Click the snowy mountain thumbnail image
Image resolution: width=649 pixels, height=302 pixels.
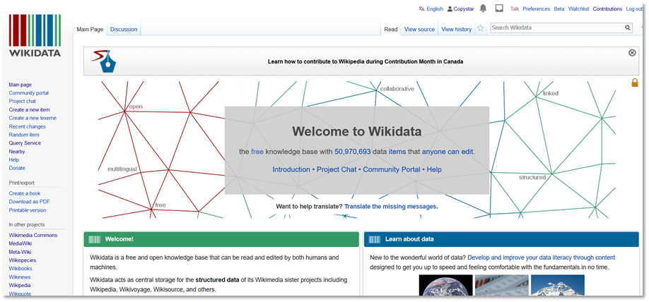(558, 285)
